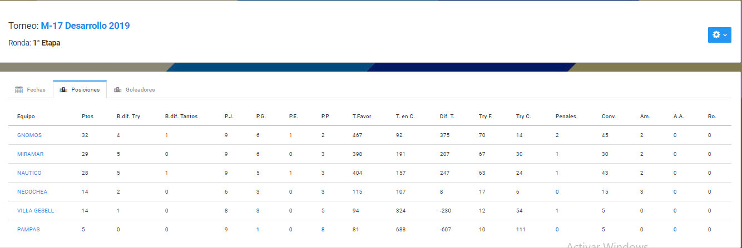Open the M-17 Desarrollo 2019 tournament link
This screenshot has height=248, width=742.
pyautogui.click(x=85, y=26)
